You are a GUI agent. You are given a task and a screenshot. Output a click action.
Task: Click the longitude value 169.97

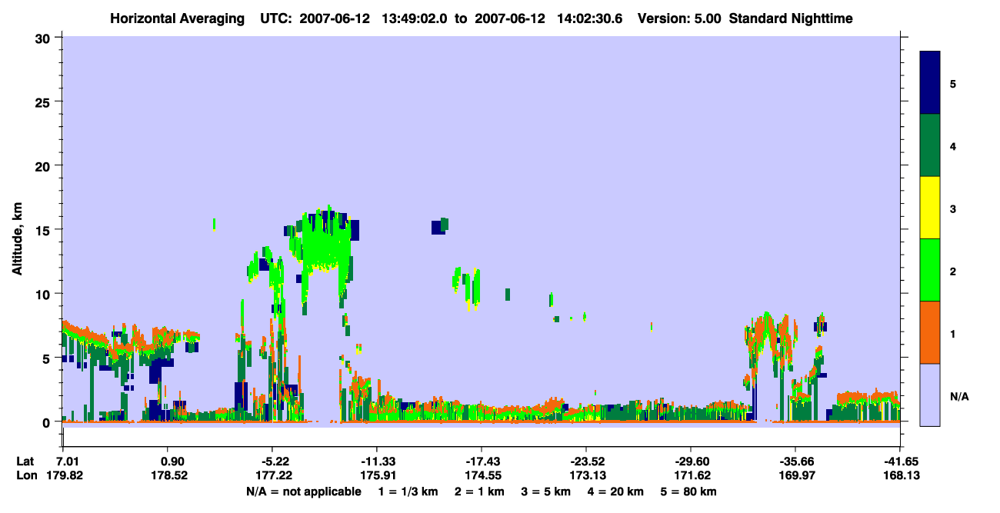796,476
